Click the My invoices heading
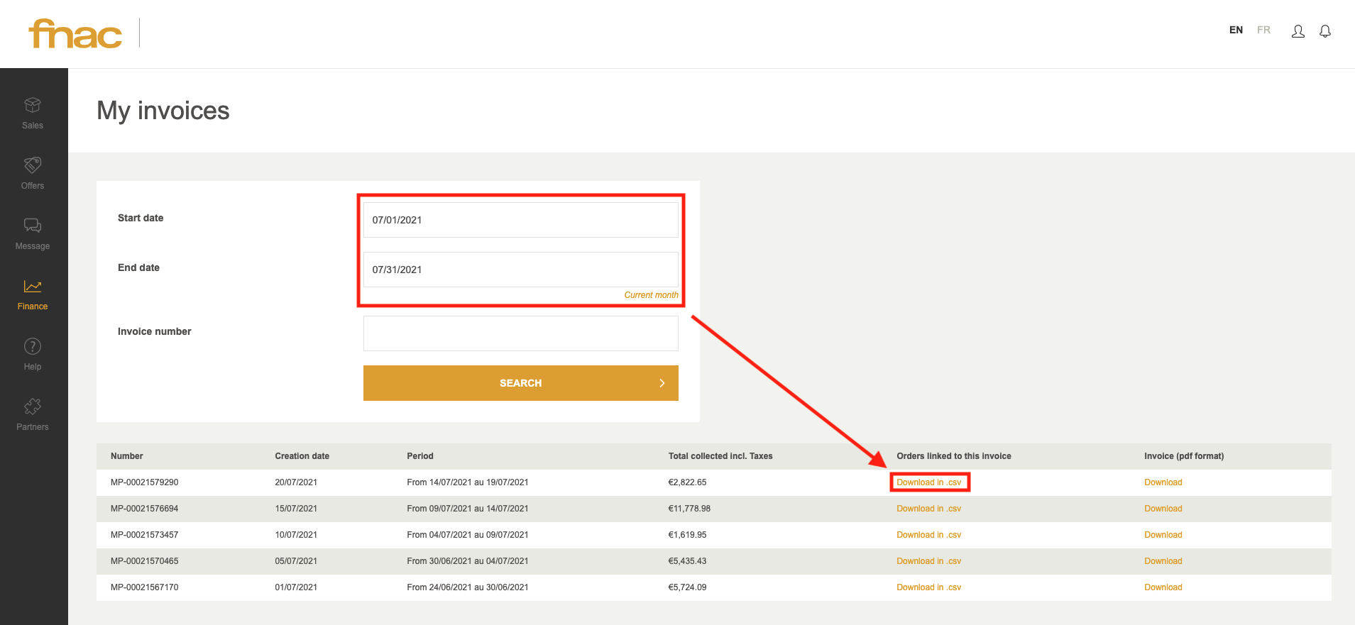Viewport: 1355px width, 625px height. tap(163, 111)
